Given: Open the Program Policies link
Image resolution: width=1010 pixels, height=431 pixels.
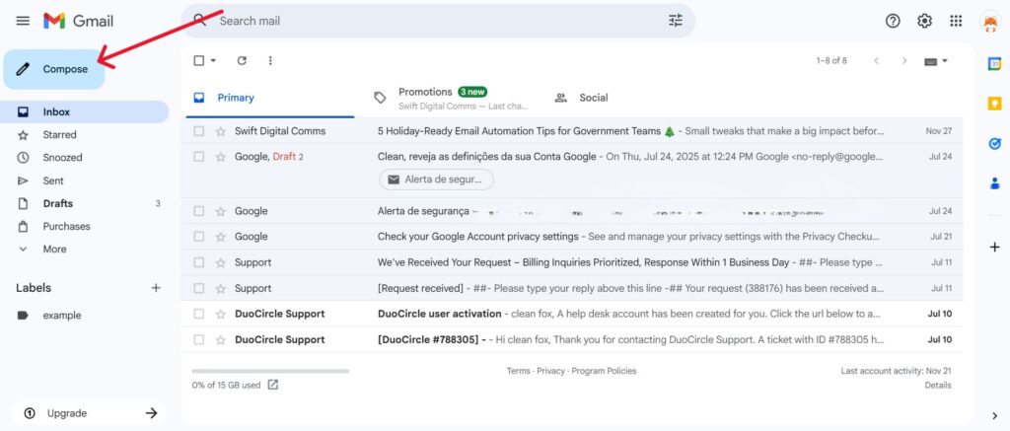Looking at the screenshot, I should tap(605, 371).
